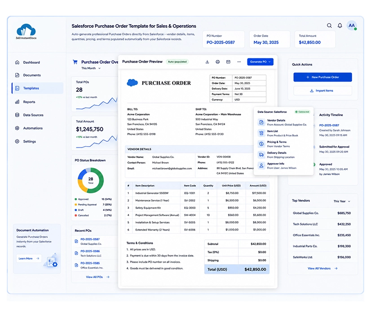Click the Reports bar chart icon

coord(17,102)
